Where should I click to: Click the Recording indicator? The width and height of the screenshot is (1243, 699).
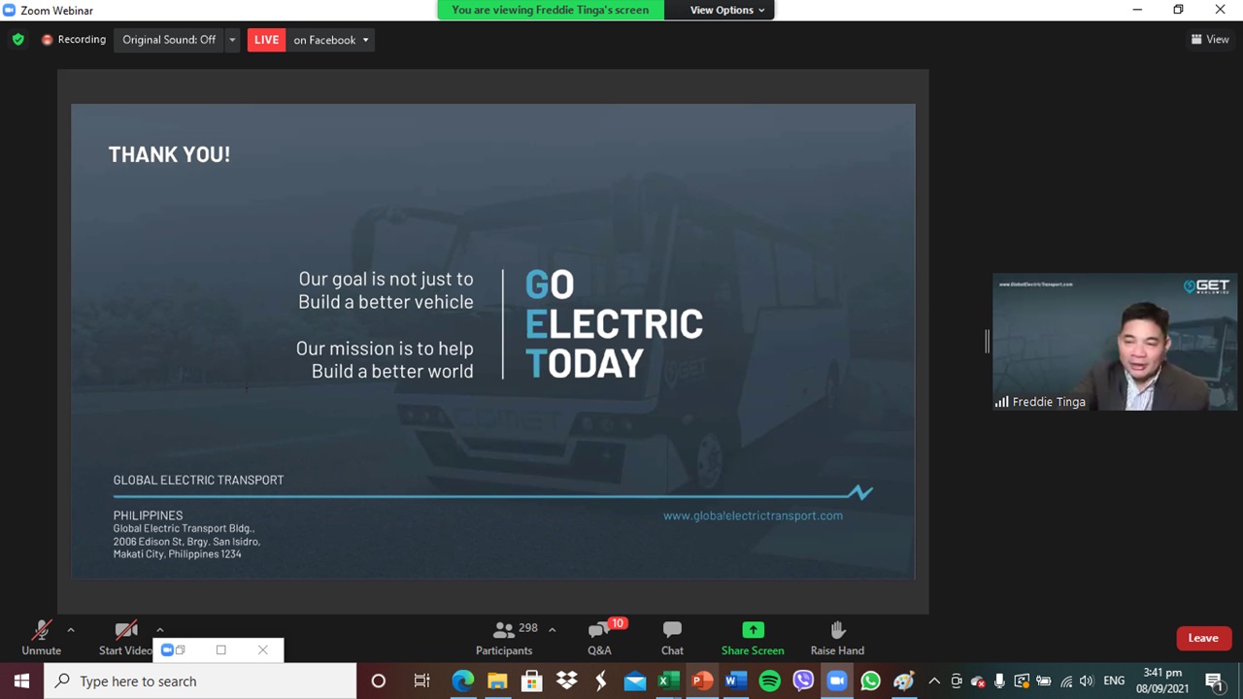(74, 40)
